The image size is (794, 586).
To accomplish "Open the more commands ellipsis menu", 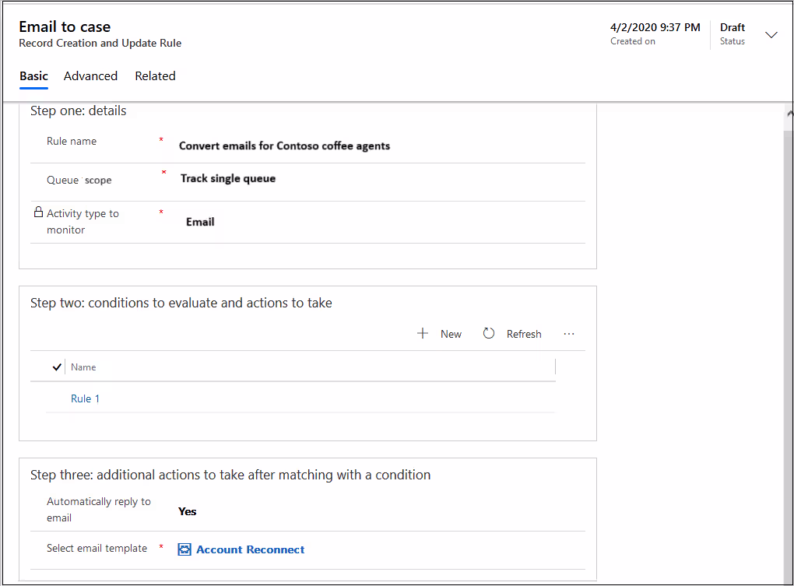I will click(x=569, y=334).
